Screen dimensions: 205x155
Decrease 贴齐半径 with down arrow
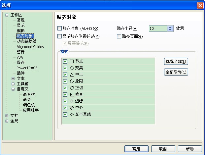(170, 30)
